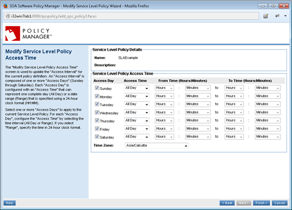Image resolution: width=292 pixels, height=210 pixels.
Task: Maximize the Firefox window
Action: click(273, 6)
